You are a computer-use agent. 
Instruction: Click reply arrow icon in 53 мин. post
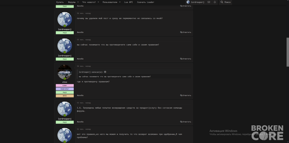(x=181, y=122)
